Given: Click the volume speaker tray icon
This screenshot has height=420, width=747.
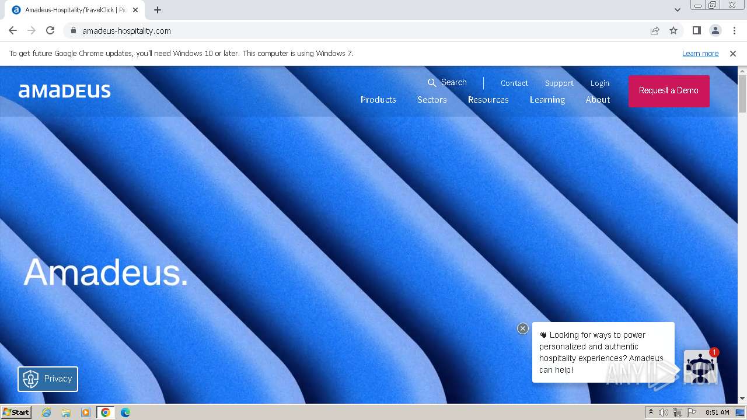Looking at the screenshot, I should tap(664, 412).
